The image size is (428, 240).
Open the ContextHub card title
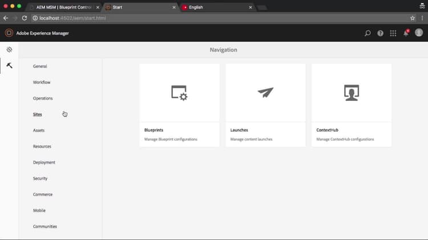328,130
